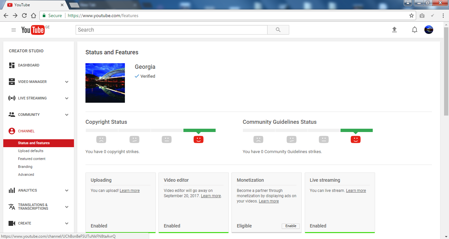Click the Georgia channel thumbnail image
Viewport: 449px width, 239px height.
(105, 83)
